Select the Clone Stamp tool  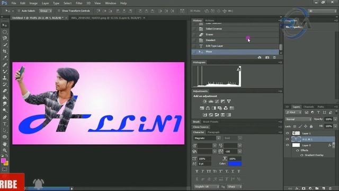coord(5,78)
